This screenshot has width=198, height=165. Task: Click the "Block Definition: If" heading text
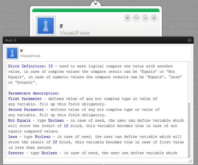tap(30, 66)
